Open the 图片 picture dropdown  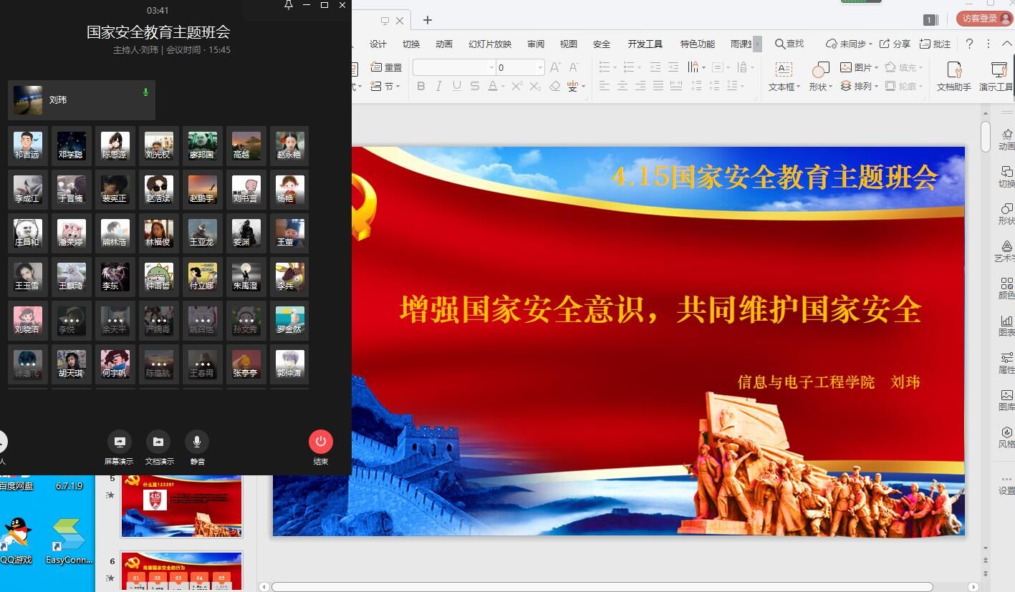860,67
